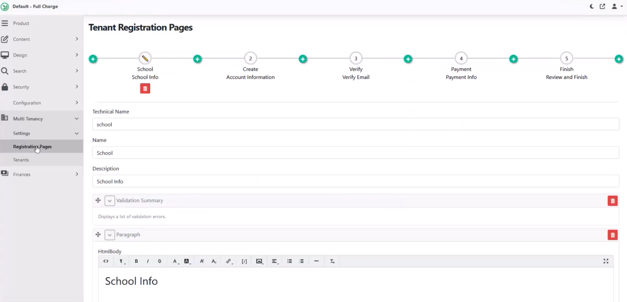Delete the Validation Summary widget
This screenshot has width=627, height=302.
point(613,201)
